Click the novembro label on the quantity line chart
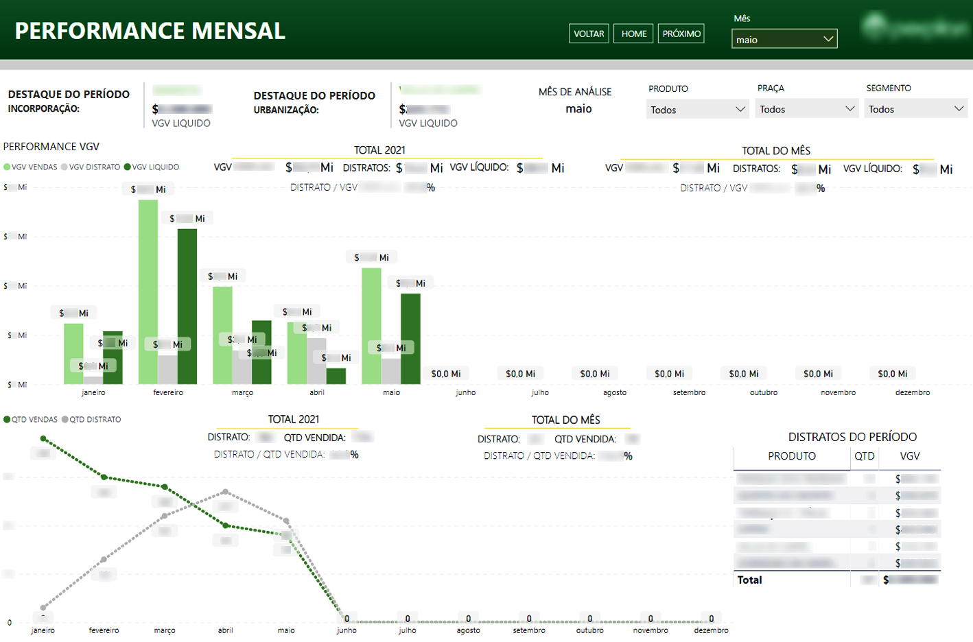973x642 pixels. click(x=650, y=630)
